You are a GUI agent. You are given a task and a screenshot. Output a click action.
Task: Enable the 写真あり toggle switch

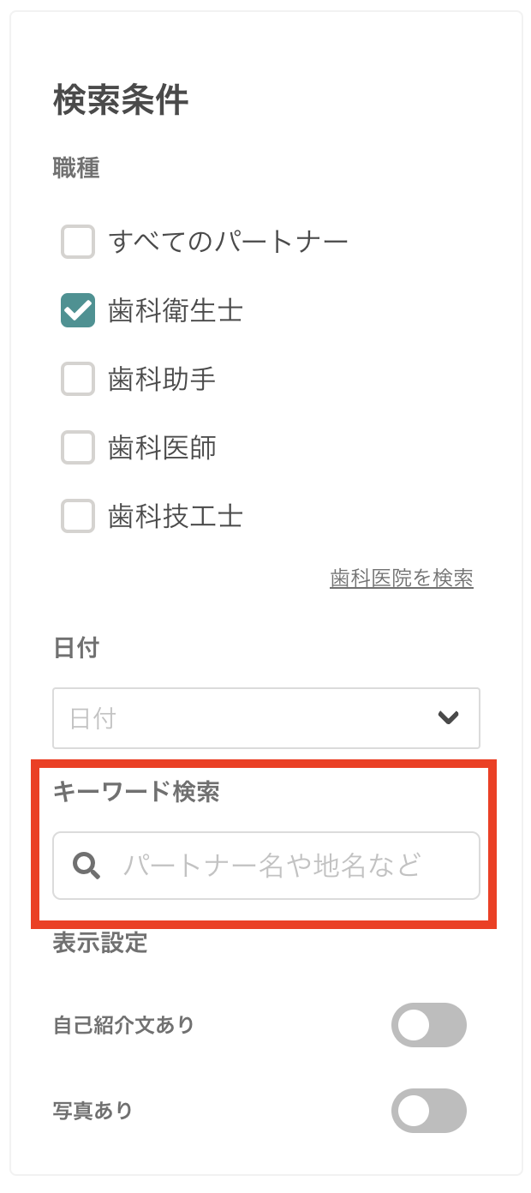pos(428,1111)
